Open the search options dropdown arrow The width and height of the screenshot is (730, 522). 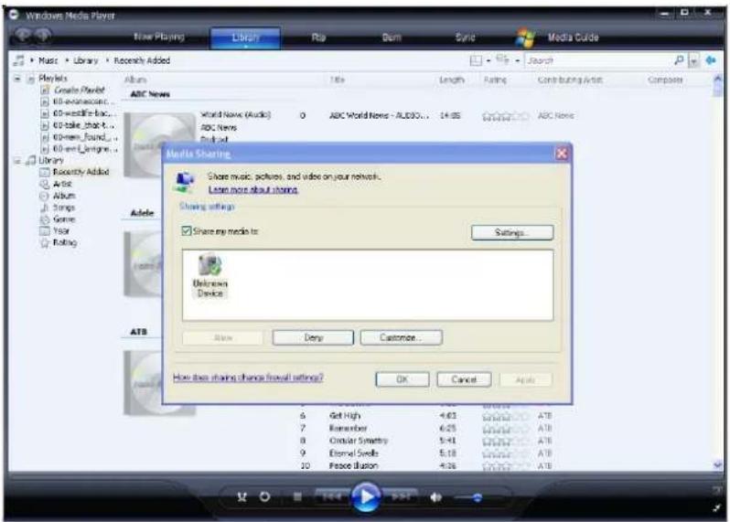[693, 61]
